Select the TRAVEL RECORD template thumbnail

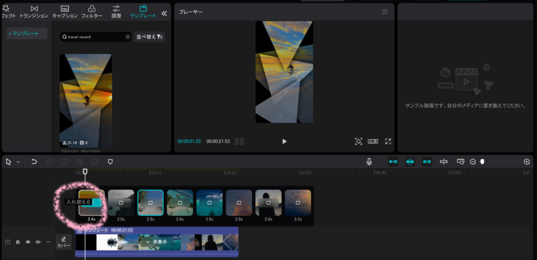[85, 101]
